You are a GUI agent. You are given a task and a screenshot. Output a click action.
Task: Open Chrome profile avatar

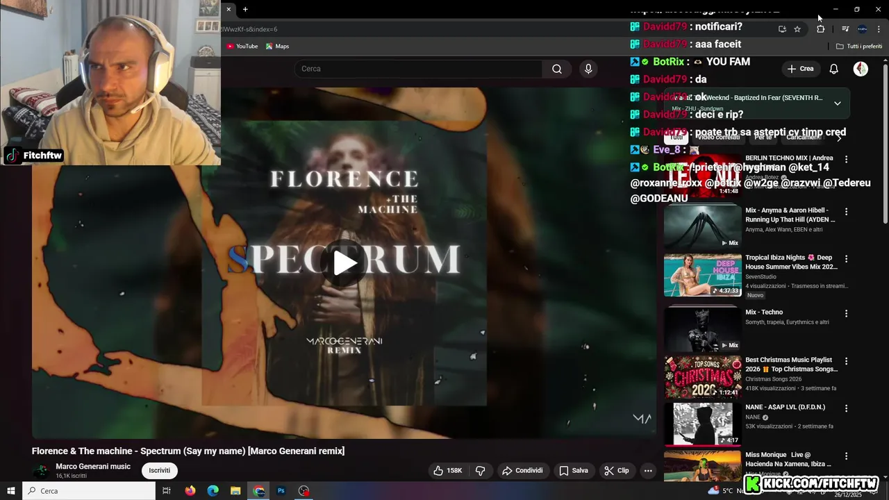(862, 29)
